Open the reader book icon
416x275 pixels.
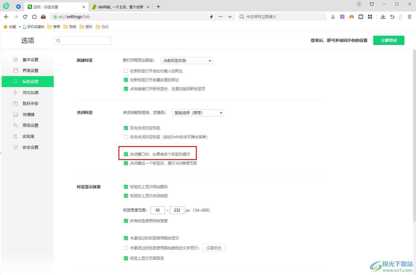click(361, 17)
